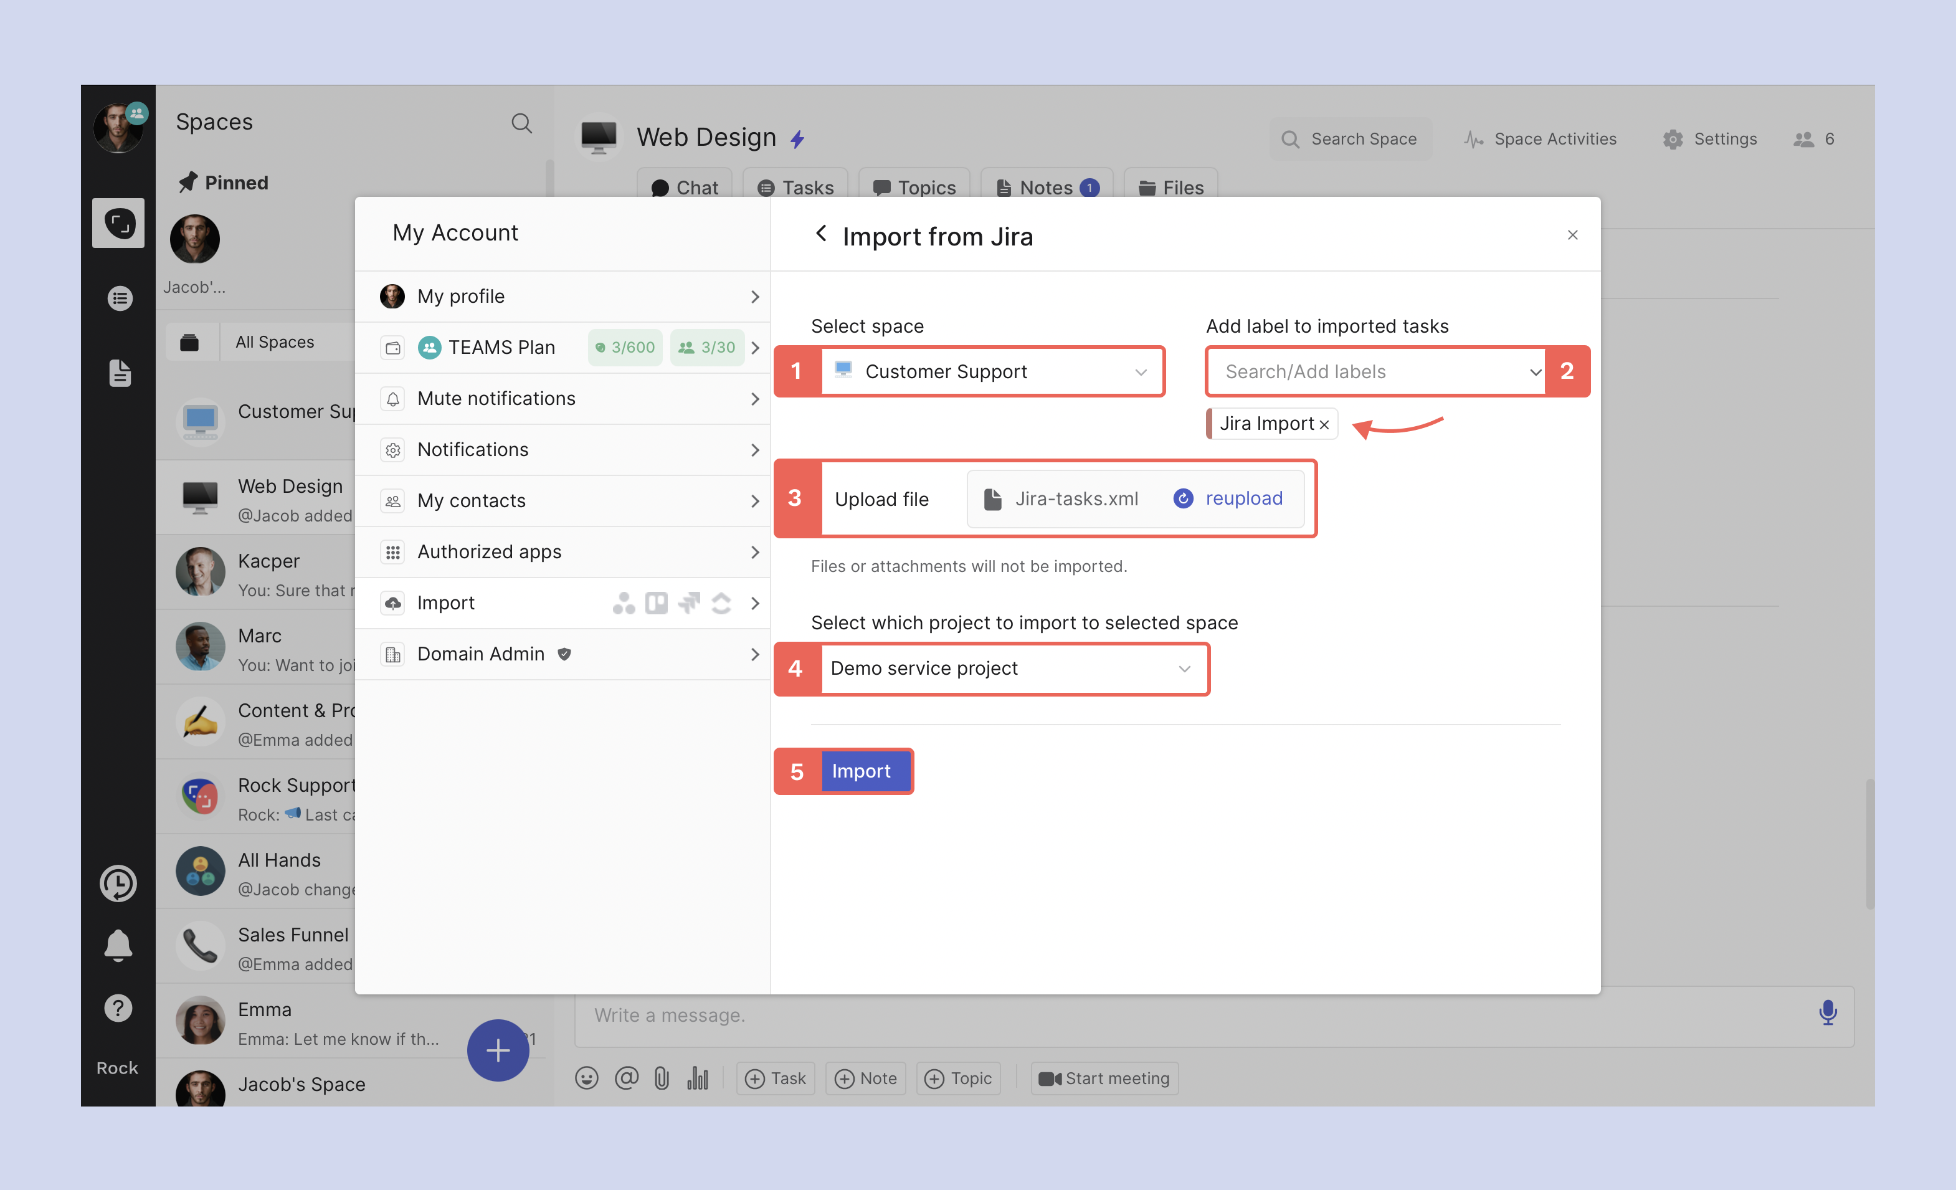Open the notifications bell in sidebar
1956x1190 pixels.
click(x=118, y=945)
